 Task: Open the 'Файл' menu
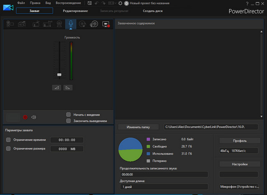[21, 3]
